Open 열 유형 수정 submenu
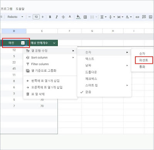Screen dimensions: 154x150 point(50,51)
